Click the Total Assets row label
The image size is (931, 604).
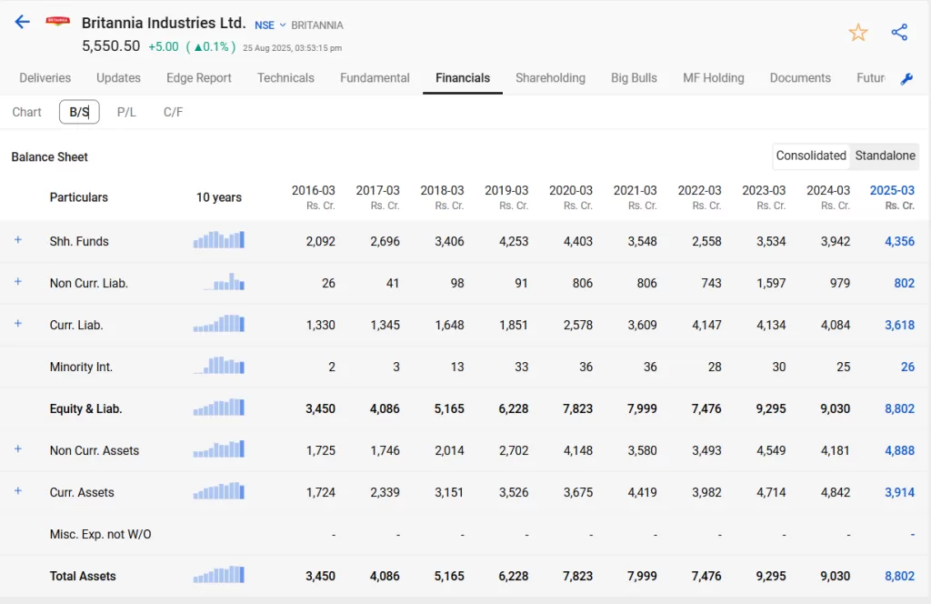coord(83,576)
